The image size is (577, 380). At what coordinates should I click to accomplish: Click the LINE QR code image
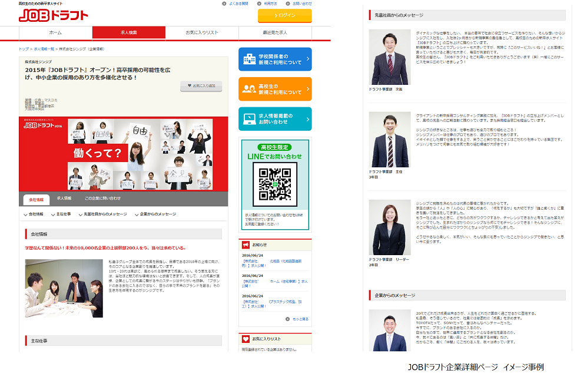coord(275,184)
